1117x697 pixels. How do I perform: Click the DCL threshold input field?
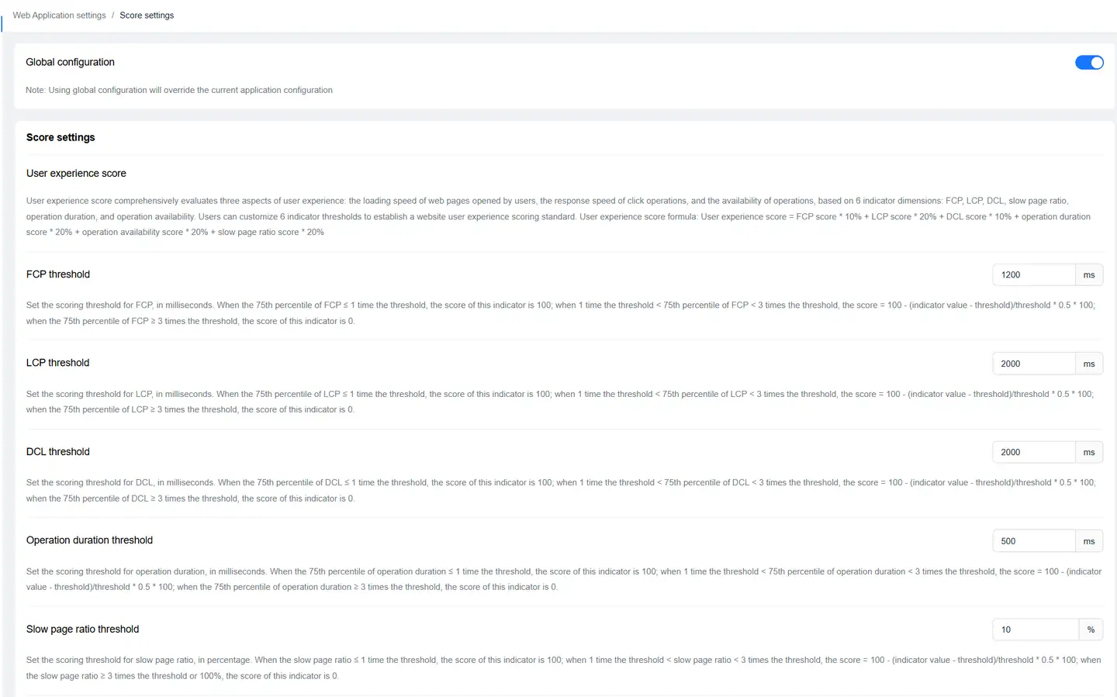[1033, 452]
